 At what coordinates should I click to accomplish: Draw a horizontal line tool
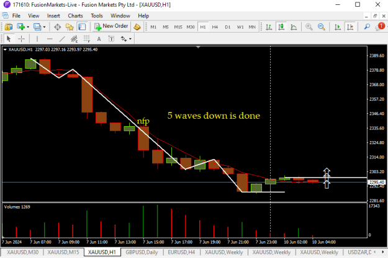pyautogui.click(x=50, y=39)
